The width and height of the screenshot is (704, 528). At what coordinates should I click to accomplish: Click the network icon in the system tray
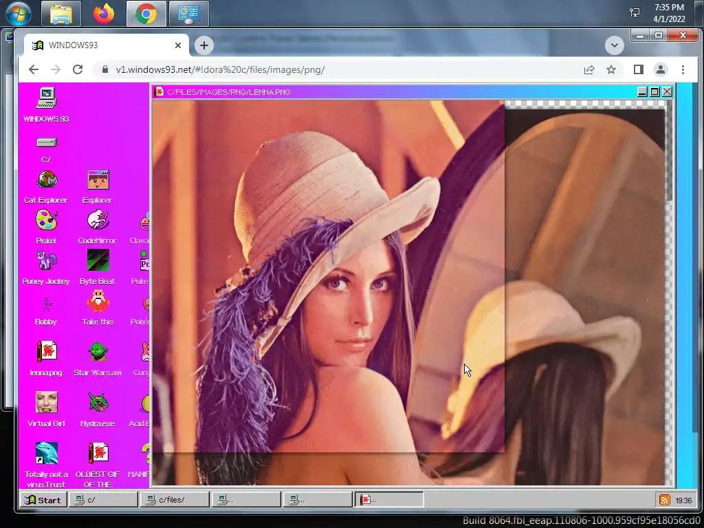coord(635,12)
